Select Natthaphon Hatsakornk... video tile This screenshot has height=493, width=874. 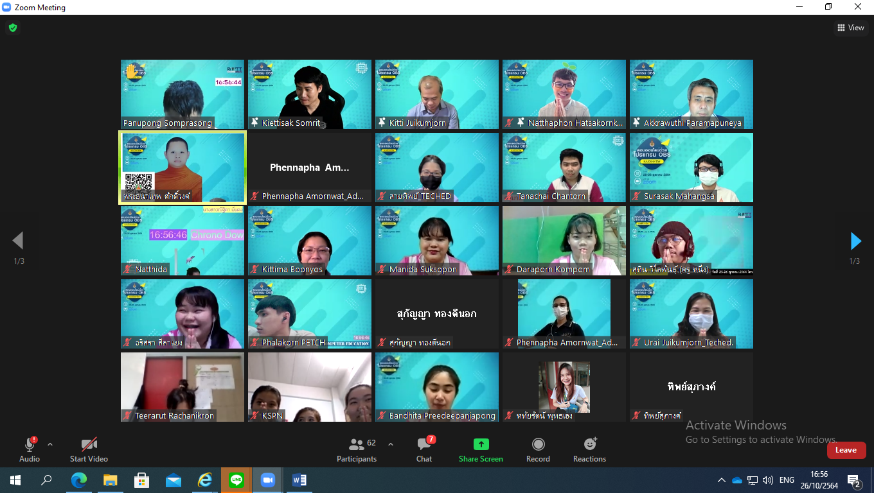[564, 94]
